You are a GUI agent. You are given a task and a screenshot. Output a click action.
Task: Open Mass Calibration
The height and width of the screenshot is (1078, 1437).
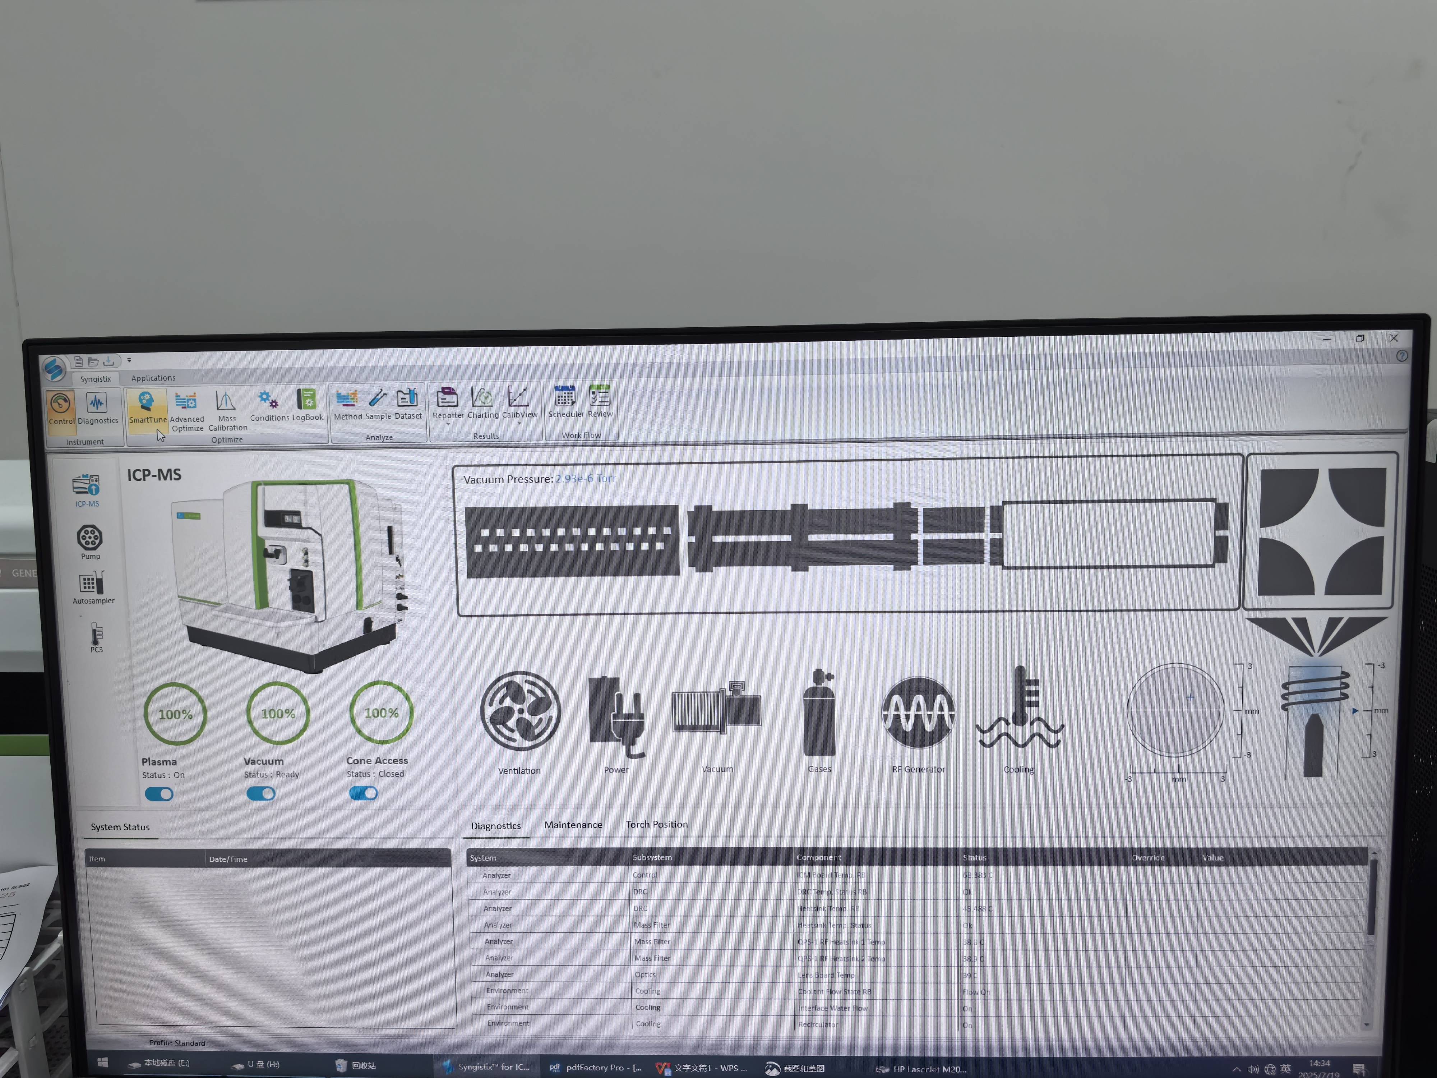227,411
